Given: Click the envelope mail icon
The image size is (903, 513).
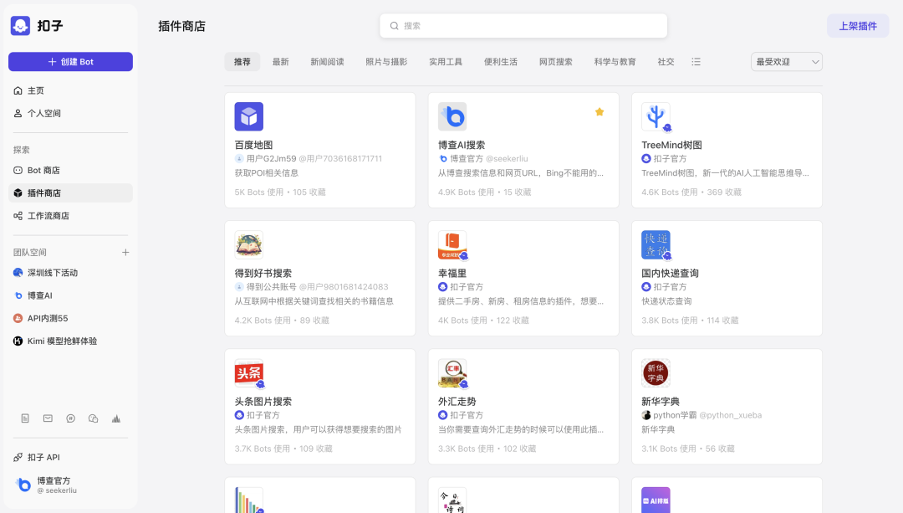Looking at the screenshot, I should coord(48,418).
